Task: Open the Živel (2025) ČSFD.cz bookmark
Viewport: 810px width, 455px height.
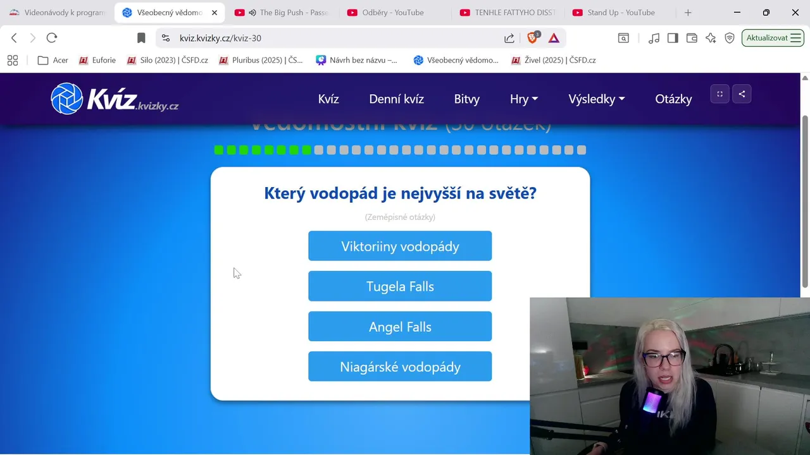Action: coord(554,60)
